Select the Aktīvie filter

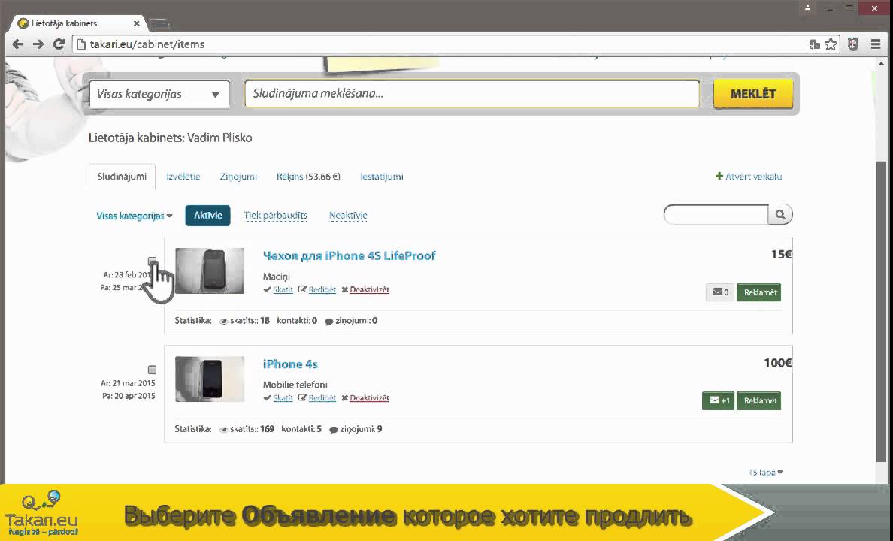coord(208,215)
